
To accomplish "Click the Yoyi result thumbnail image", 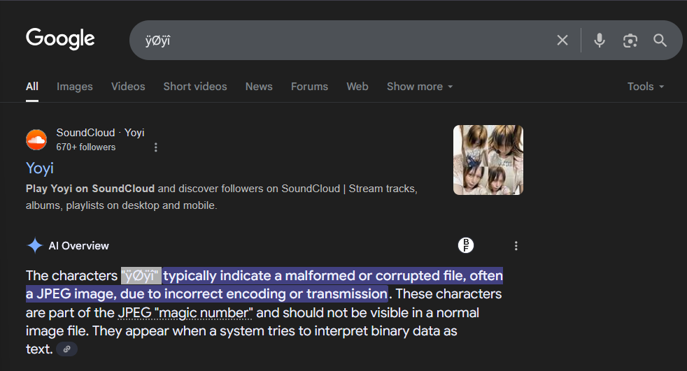I will [x=488, y=160].
